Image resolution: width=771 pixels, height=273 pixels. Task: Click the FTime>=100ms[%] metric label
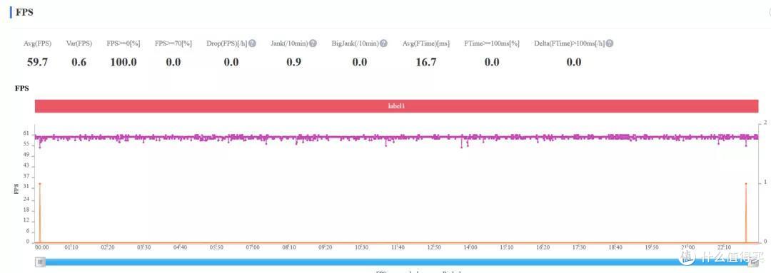pyautogui.click(x=492, y=43)
